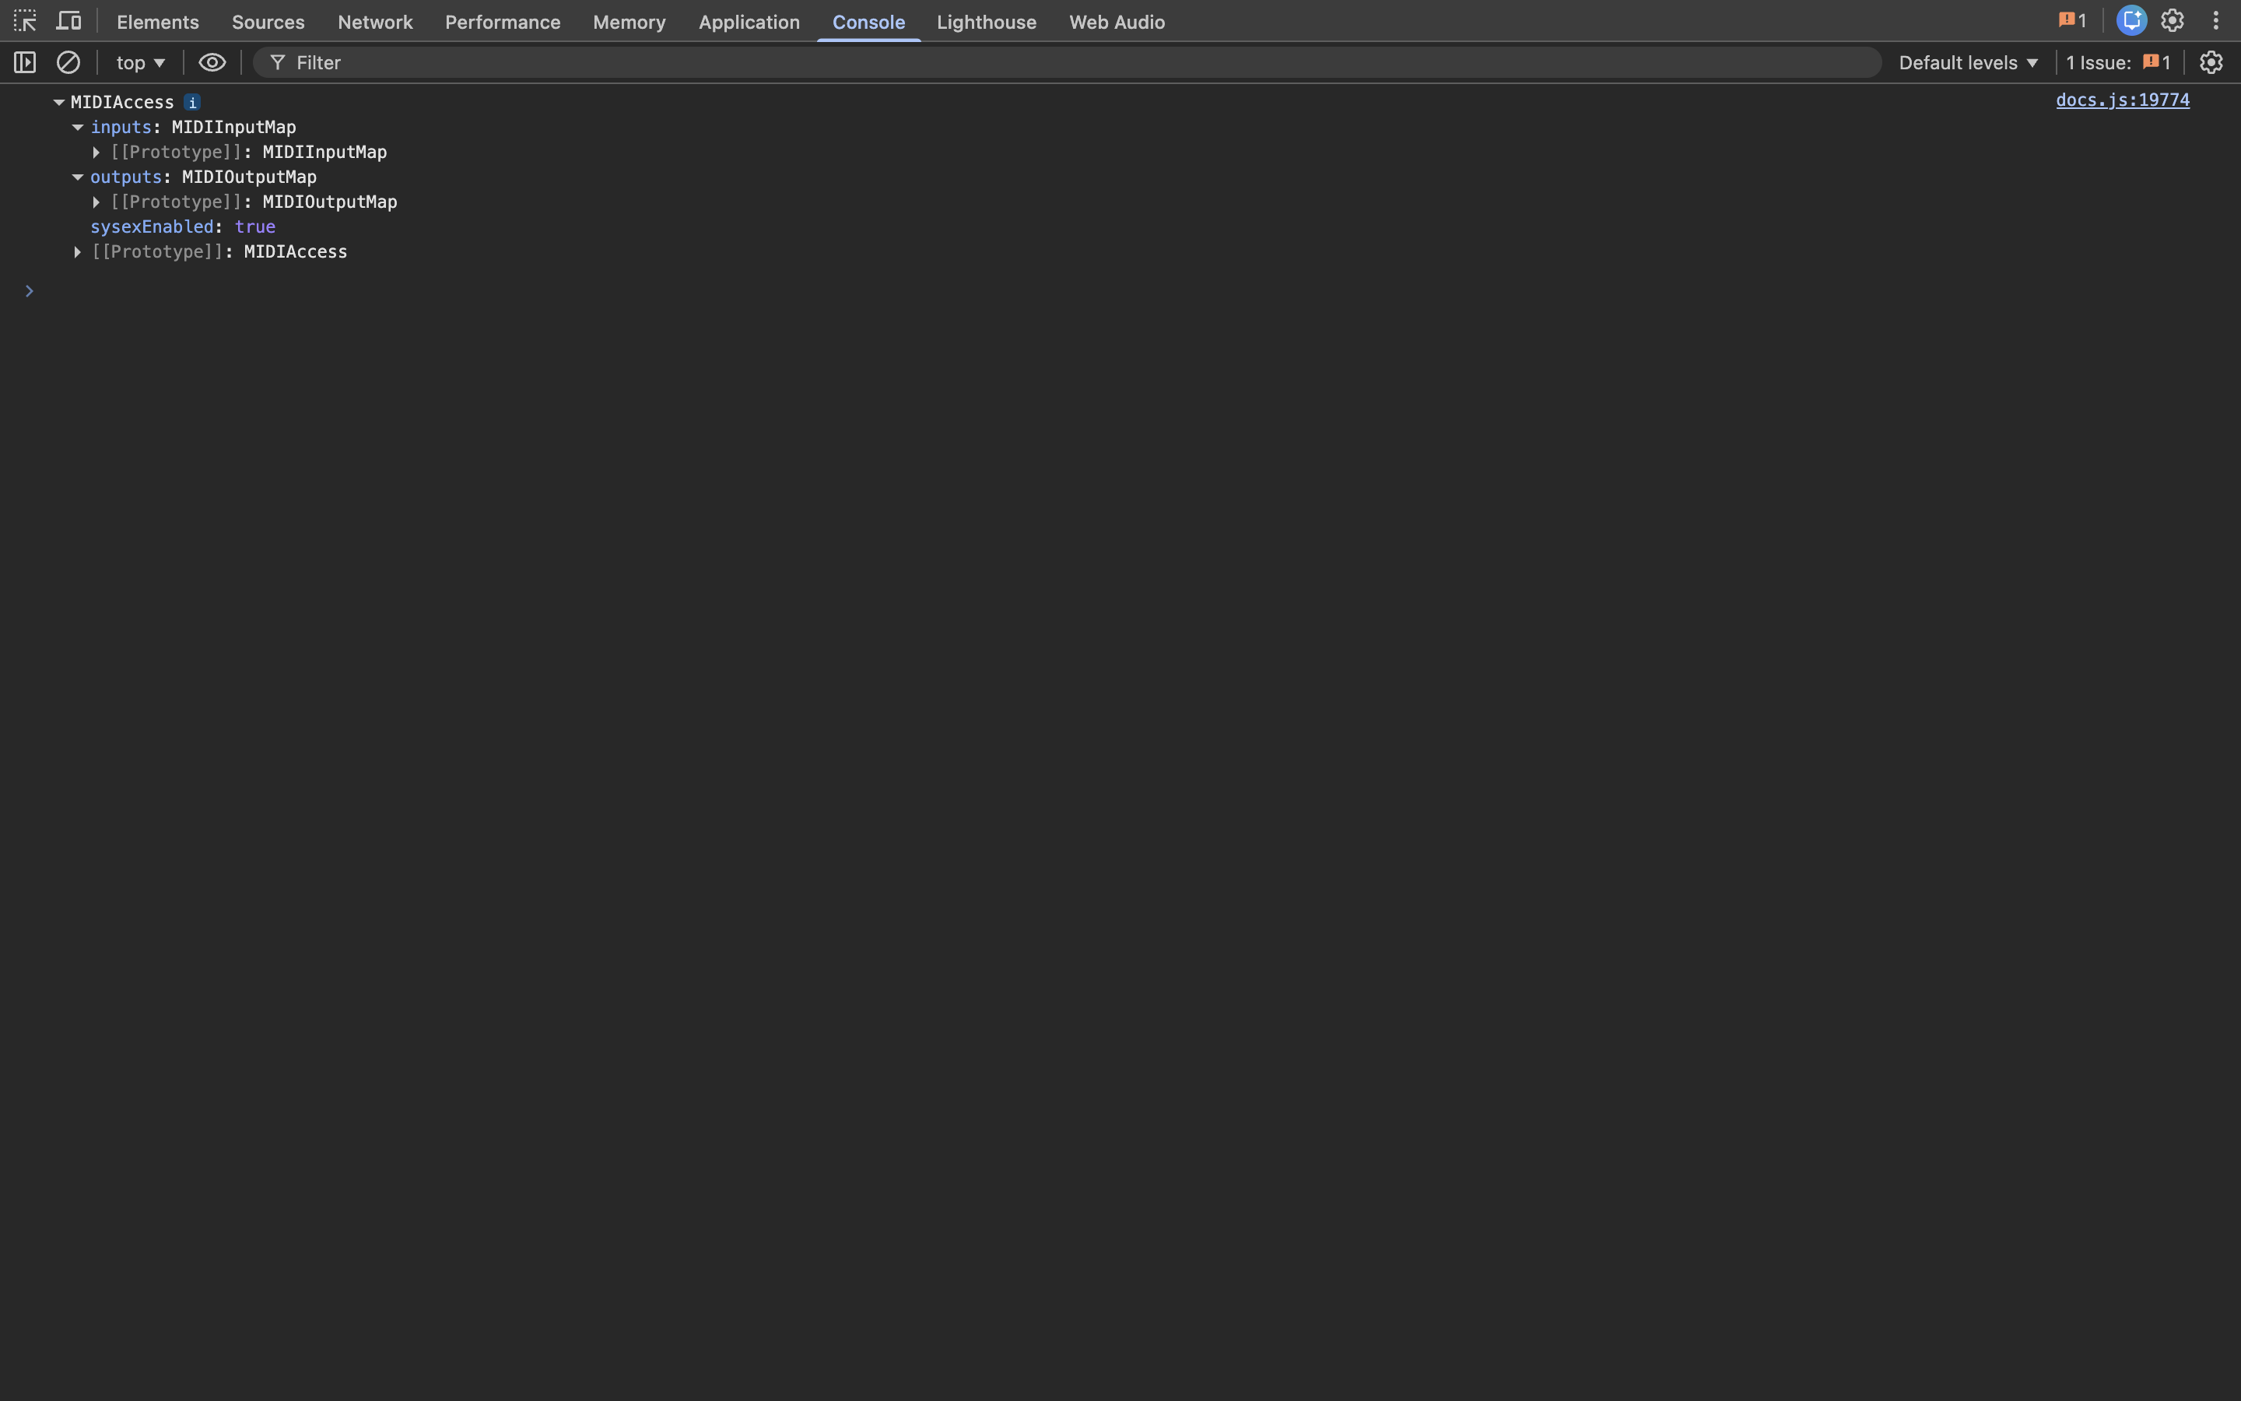Switch to the Network tab

[x=374, y=21]
